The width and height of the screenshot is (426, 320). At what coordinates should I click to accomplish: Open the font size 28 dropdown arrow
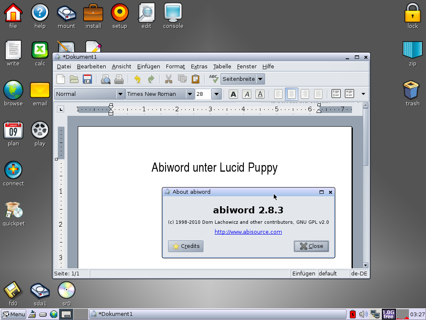tap(216, 94)
